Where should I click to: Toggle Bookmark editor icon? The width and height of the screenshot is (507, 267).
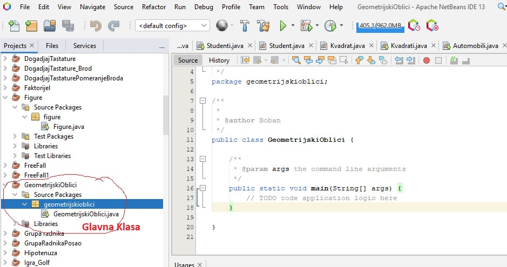383,60
